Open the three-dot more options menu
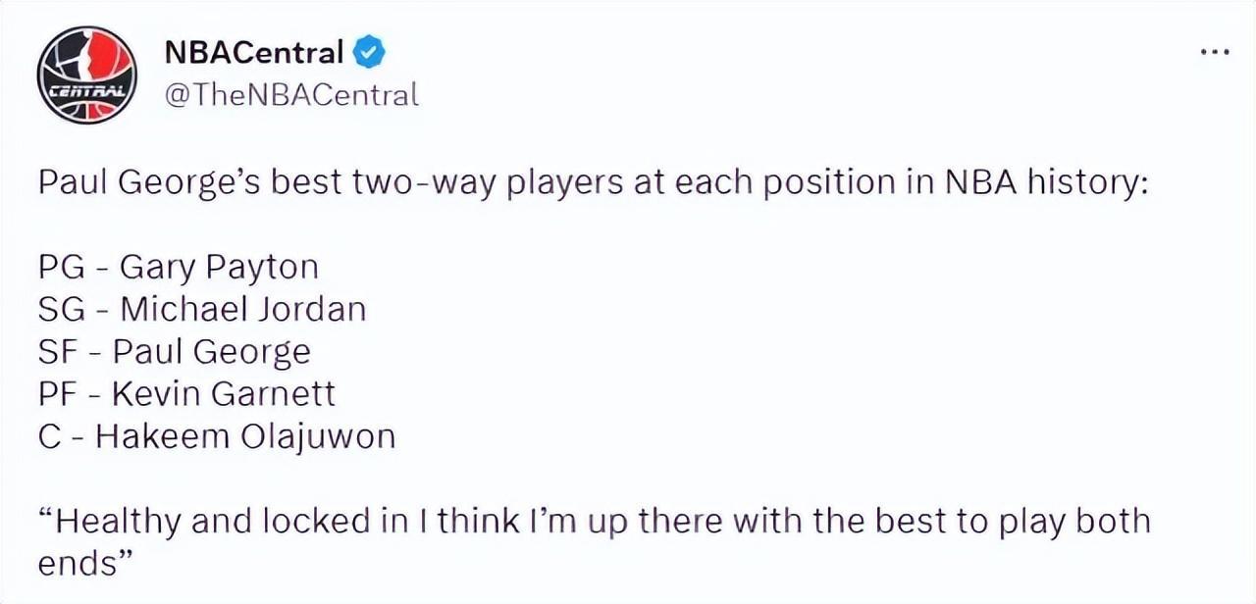The image size is (1256, 604). coord(1214,52)
